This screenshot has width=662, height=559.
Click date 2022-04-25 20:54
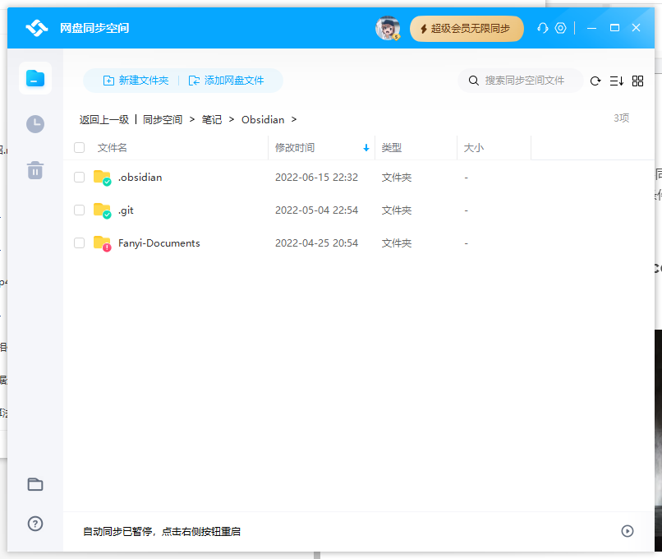coord(316,243)
